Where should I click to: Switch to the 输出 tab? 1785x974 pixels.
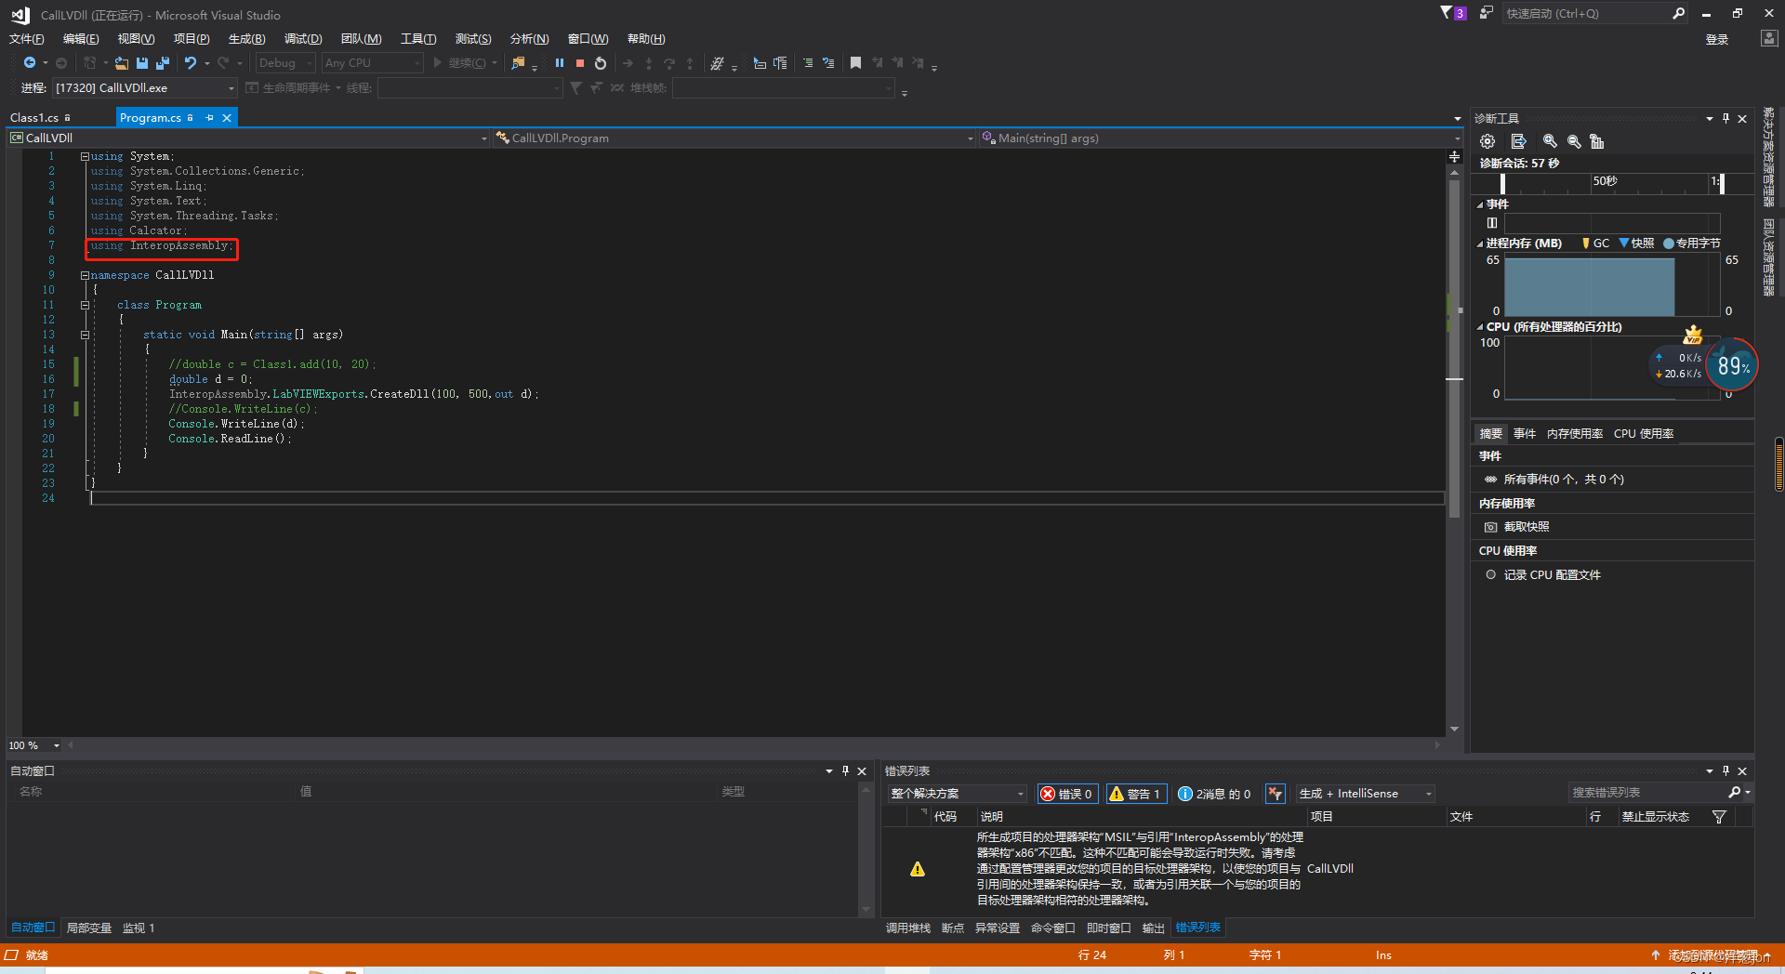click(1153, 928)
